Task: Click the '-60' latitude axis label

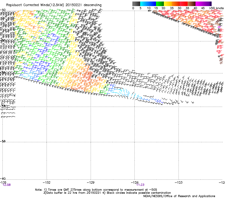Action: click(x=3, y=179)
